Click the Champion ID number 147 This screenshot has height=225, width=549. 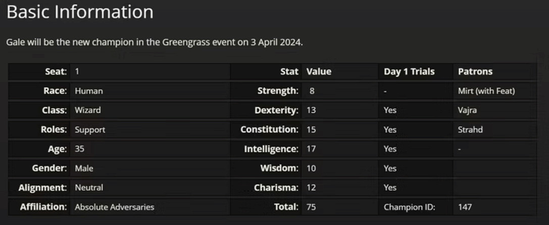click(465, 207)
